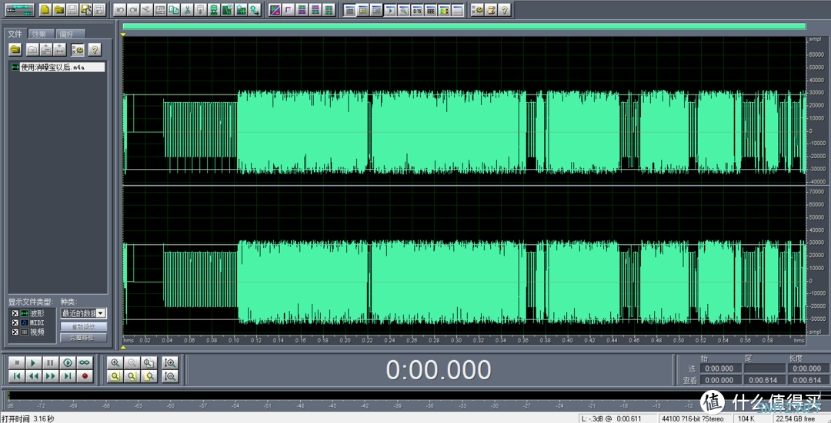The width and height of the screenshot is (831, 423).
Task: Click the Rewind transport button
Action: pyautogui.click(x=33, y=376)
